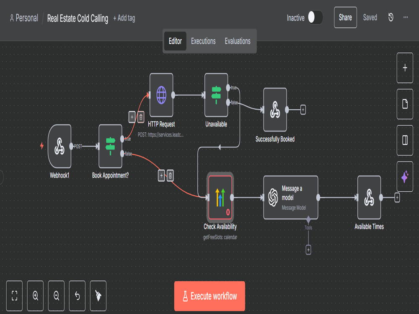Image resolution: width=419 pixels, height=314 pixels.
Task: Open the workflow options ellipsis menu
Action: (406, 17)
